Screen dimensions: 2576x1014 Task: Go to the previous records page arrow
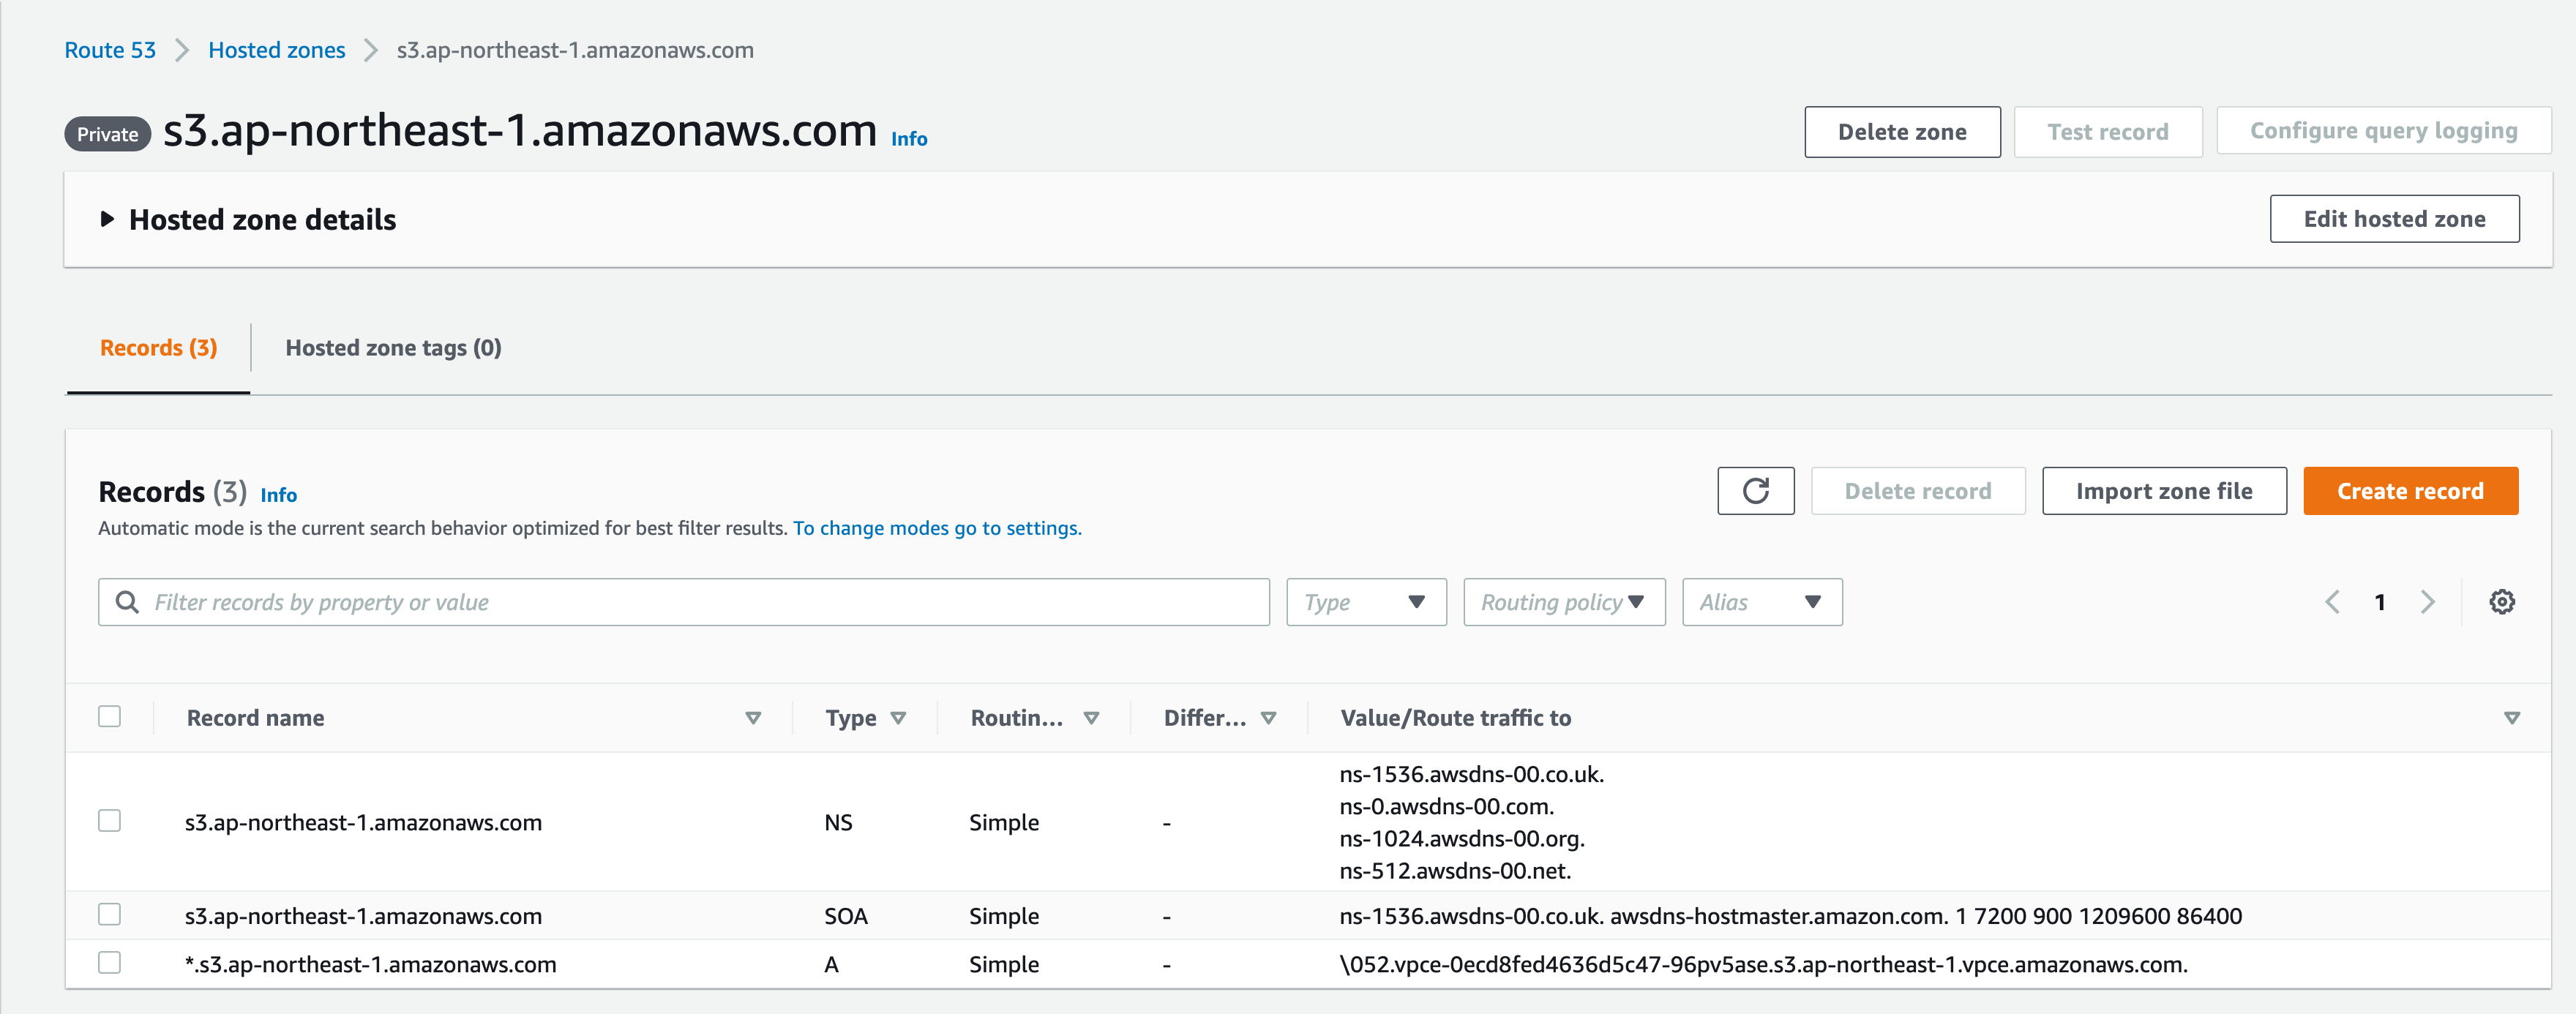(2332, 602)
